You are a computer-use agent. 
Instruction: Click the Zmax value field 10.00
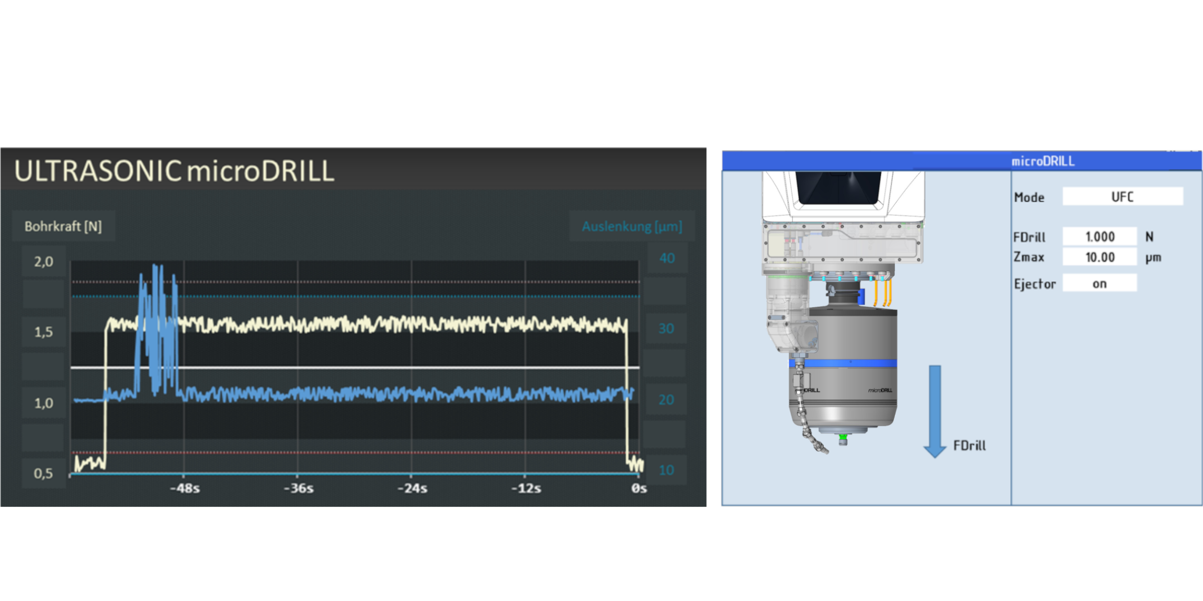(x=1099, y=257)
